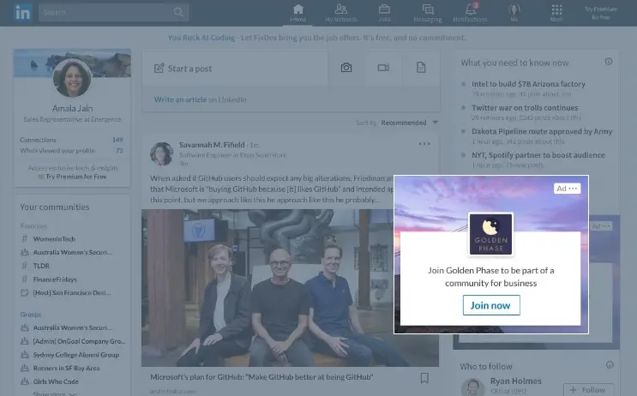Open the Me profile menu

pyautogui.click(x=514, y=12)
